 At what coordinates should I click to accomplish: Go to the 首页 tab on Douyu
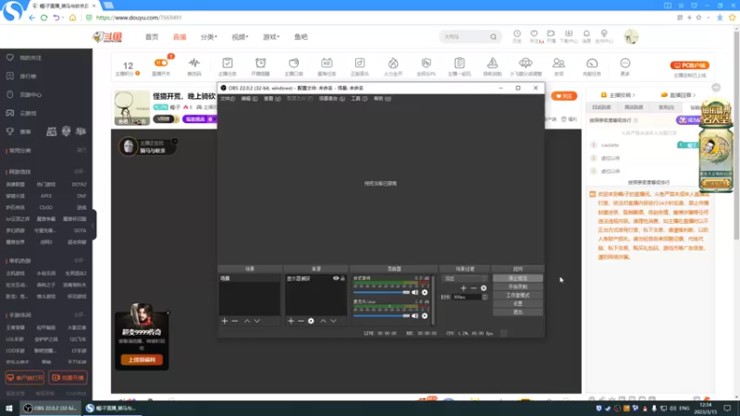coord(152,37)
